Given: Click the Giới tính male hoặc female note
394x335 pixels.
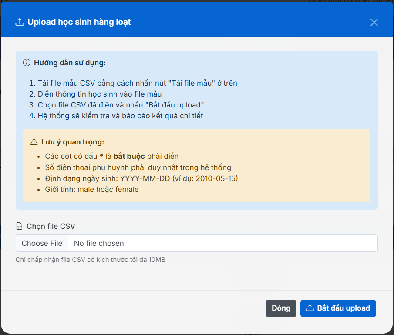Looking at the screenshot, I should coord(91,189).
